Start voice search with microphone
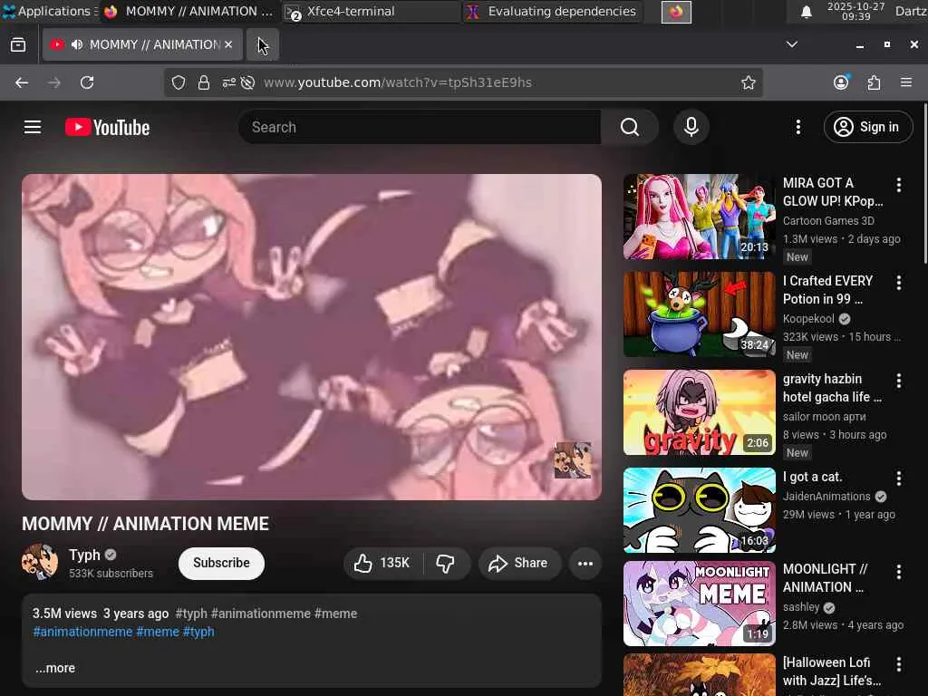This screenshot has width=928, height=696. tap(691, 127)
